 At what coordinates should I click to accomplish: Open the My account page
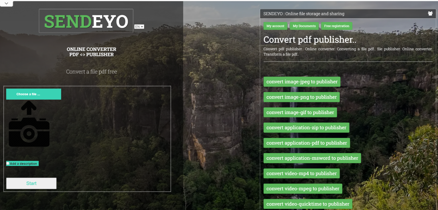pos(275,26)
